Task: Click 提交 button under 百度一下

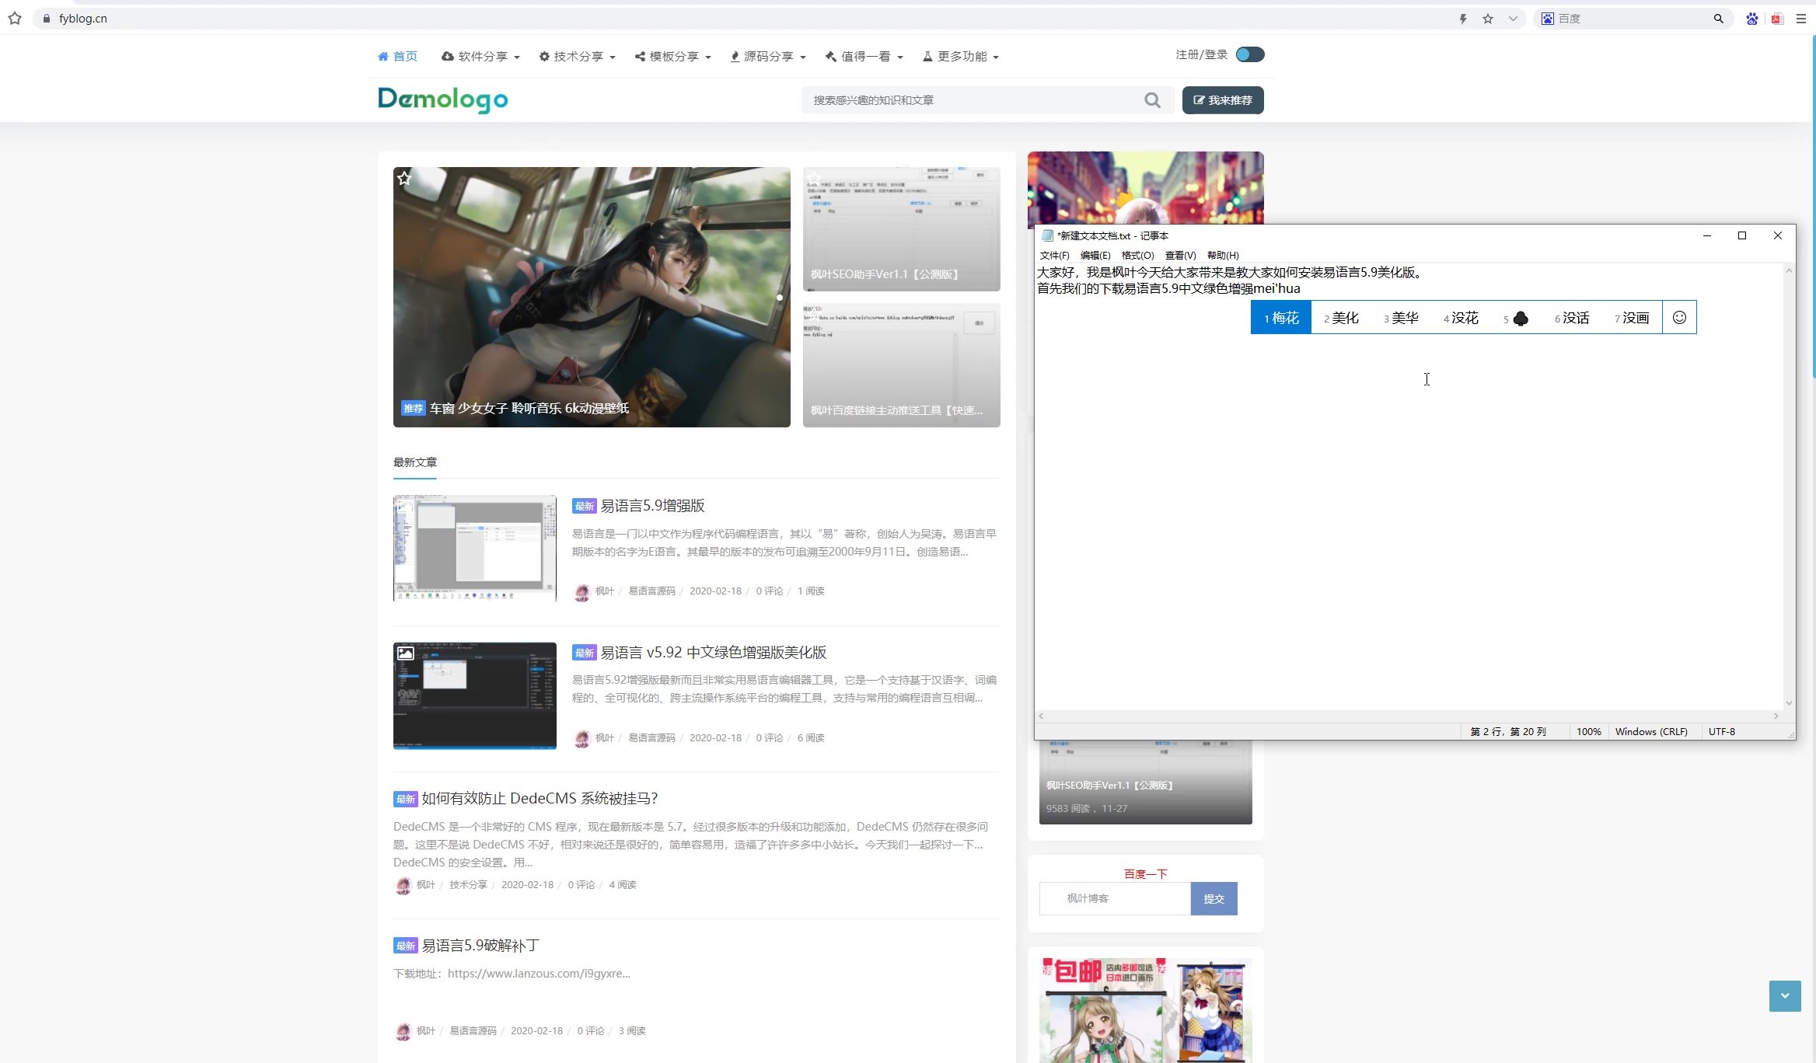Action: (1214, 899)
